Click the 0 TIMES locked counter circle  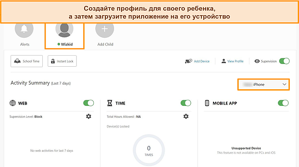coord(149,150)
